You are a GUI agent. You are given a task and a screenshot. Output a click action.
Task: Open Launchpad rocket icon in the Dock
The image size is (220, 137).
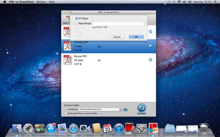tap(28, 128)
